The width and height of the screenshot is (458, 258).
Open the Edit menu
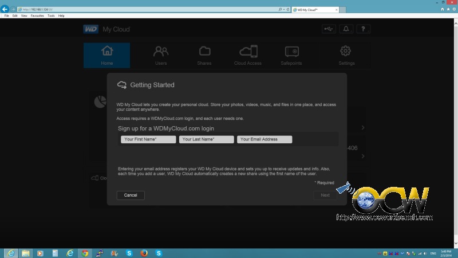click(x=15, y=16)
